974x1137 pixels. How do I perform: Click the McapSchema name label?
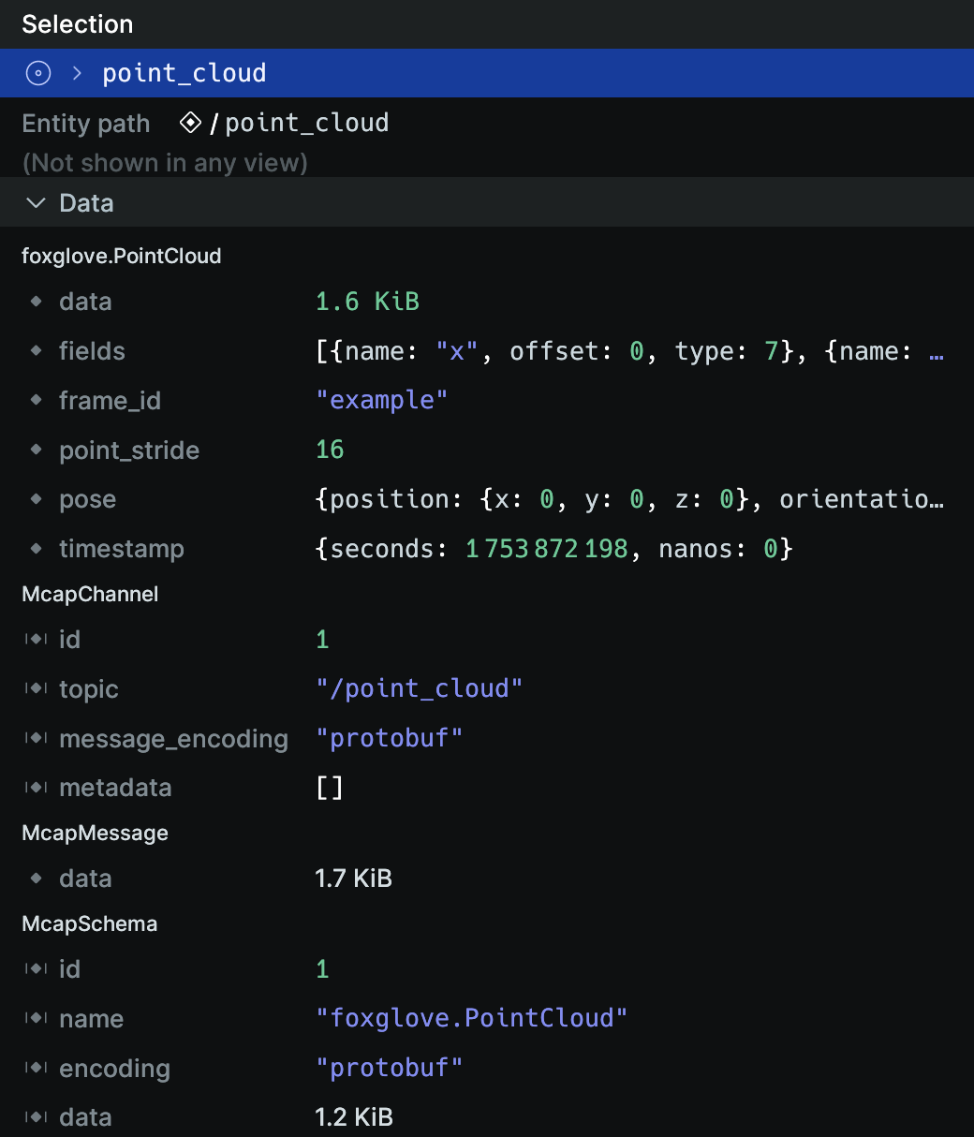[91, 1019]
